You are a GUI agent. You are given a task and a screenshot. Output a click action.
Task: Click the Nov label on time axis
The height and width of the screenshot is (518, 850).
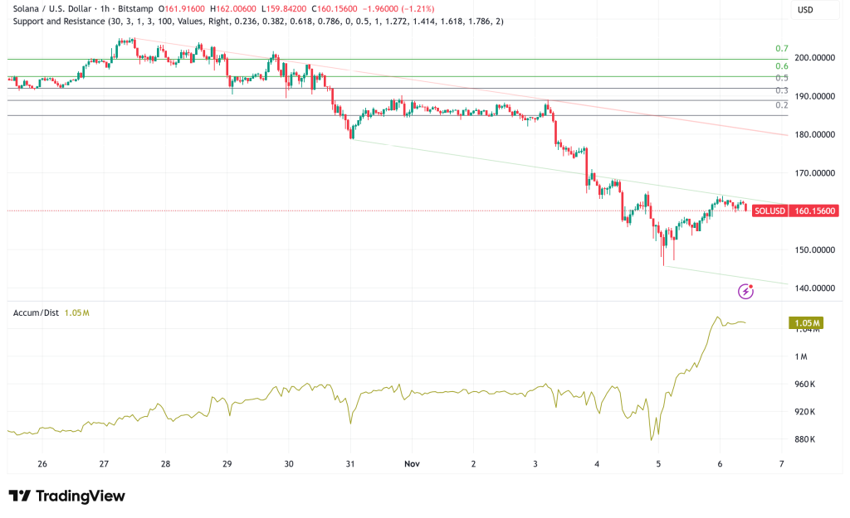tap(413, 464)
